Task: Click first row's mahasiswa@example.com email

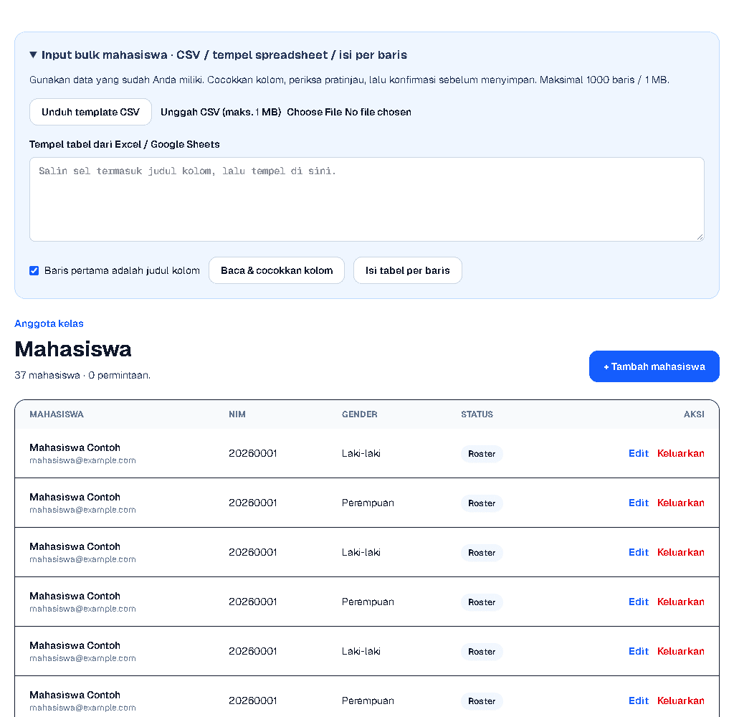Action: click(83, 460)
